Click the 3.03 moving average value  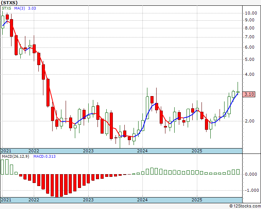32,8
